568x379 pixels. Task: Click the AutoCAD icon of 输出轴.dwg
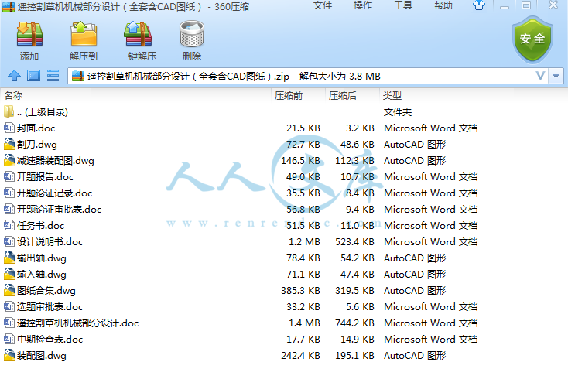tap(9, 258)
